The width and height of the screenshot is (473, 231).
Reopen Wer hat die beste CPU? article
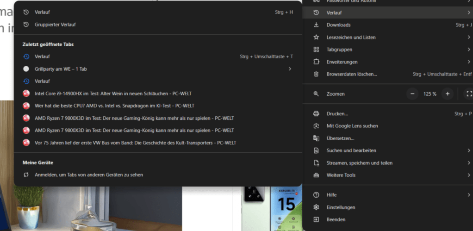click(158, 106)
